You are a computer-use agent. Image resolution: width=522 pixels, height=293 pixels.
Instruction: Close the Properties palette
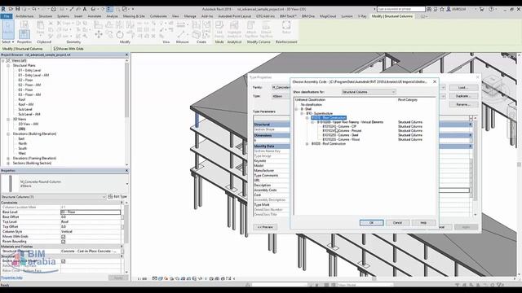pyautogui.click(x=126, y=170)
